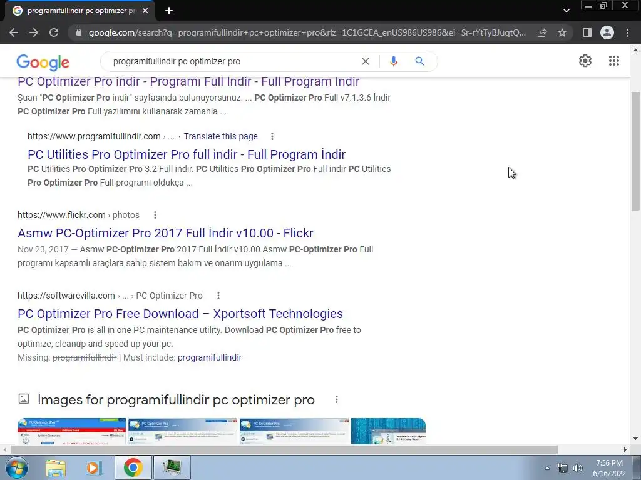
Task: Clear the Google search box text
Action: (x=366, y=61)
